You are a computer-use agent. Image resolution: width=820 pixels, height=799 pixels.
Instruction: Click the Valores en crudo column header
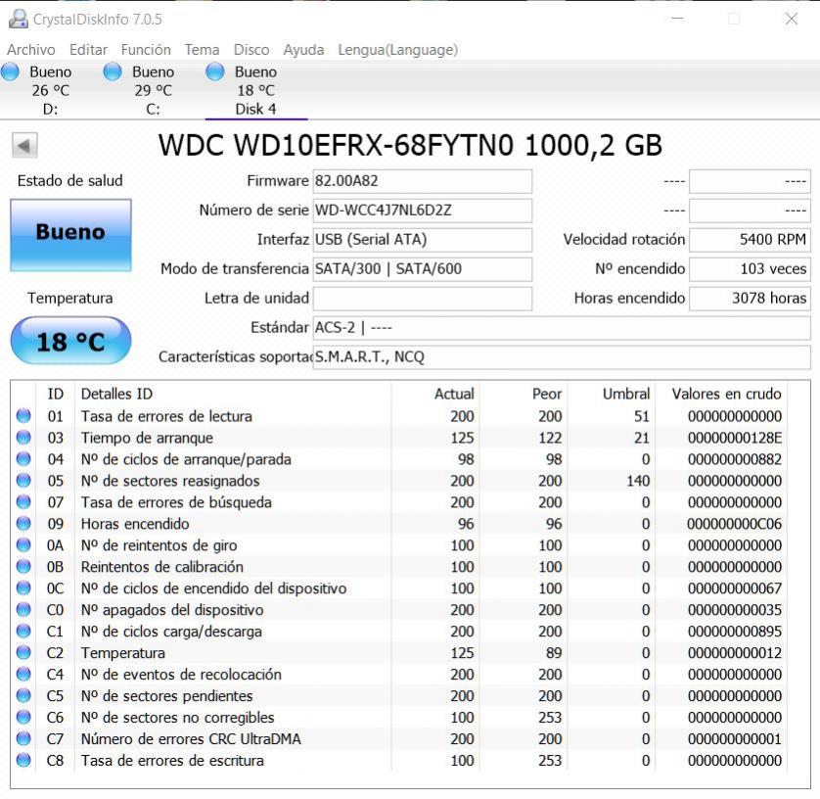[x=721, y=394]
